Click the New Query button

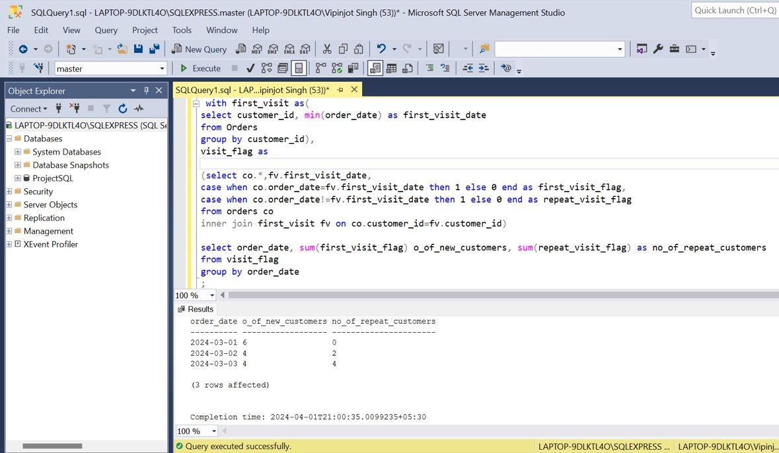(199, 49)
